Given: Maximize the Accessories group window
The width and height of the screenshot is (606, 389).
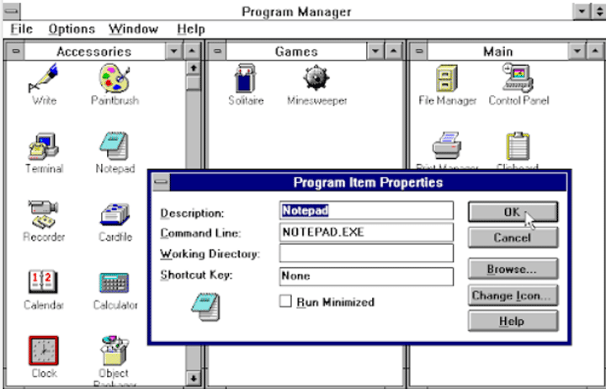Looking at the screenshot, I should (192, 51).
